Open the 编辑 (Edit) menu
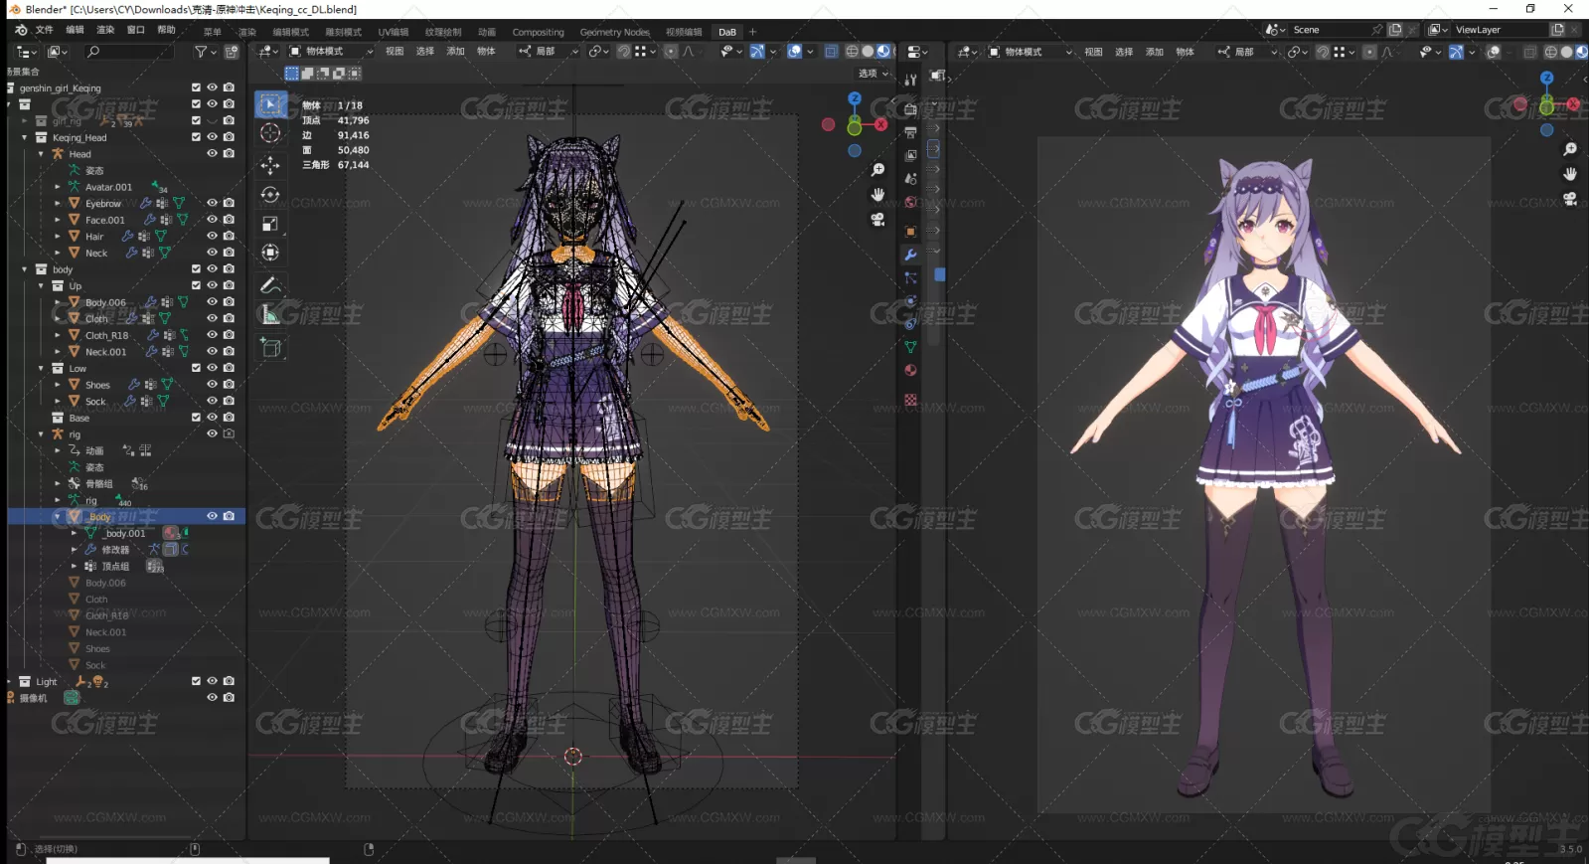The image size is (1589, 864). [76, 31]
